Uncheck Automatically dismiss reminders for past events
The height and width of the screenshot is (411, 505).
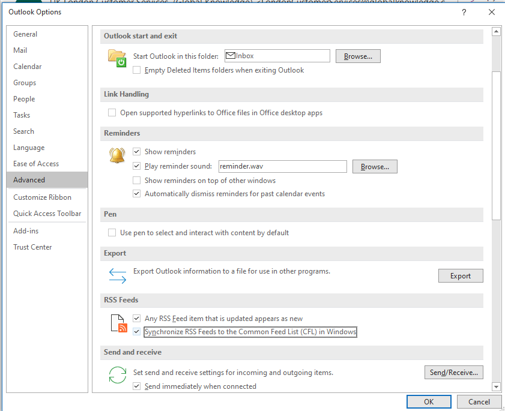coord(137,194)
